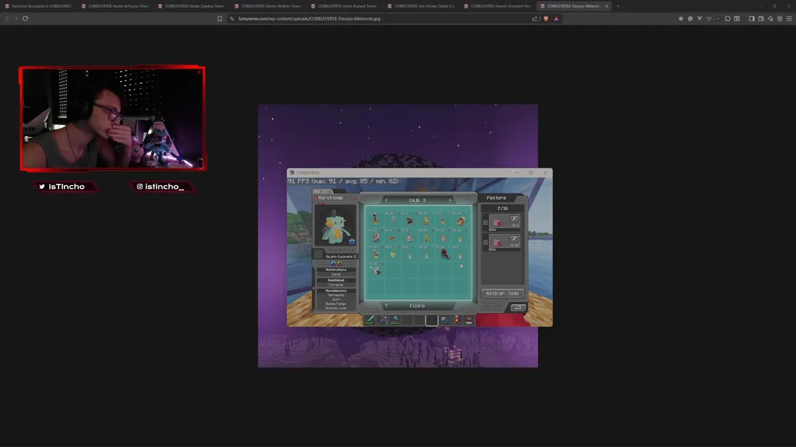Click the streamer webcam overlay

tap(112, 118)
